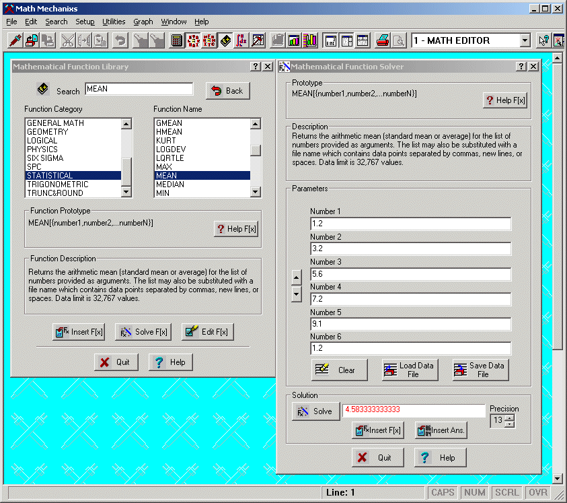
Task: Clear the solver parameters
Action: pos(339,370)
